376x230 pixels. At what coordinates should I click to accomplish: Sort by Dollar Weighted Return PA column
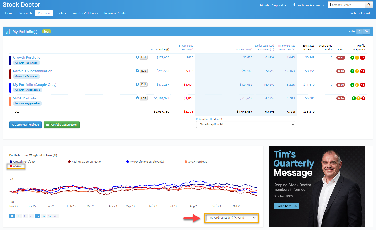[x=264, y=48]
